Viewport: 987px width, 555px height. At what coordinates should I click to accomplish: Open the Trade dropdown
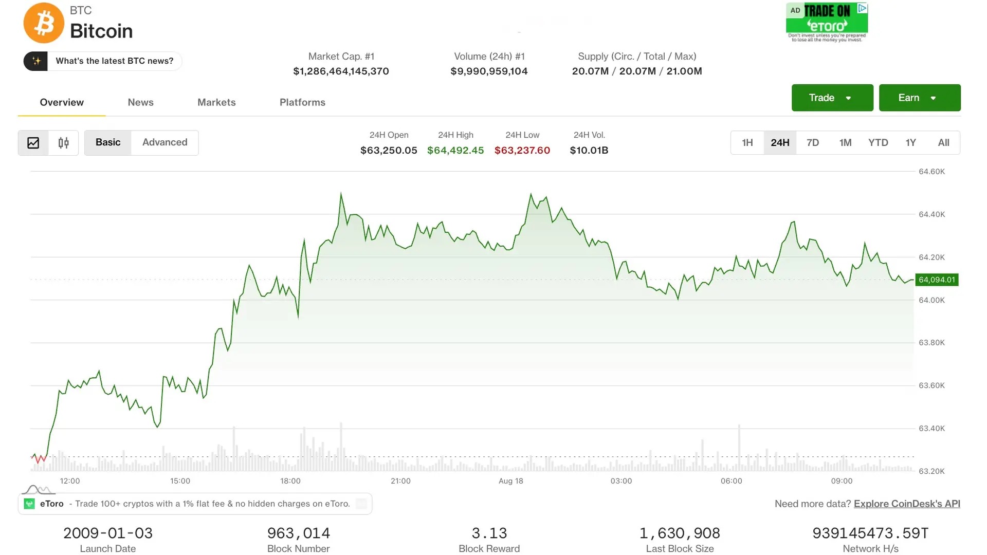[x=832, y=98]
